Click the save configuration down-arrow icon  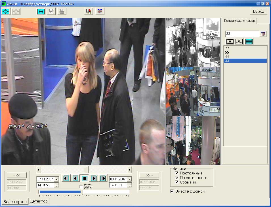click(x=230, y=41)
